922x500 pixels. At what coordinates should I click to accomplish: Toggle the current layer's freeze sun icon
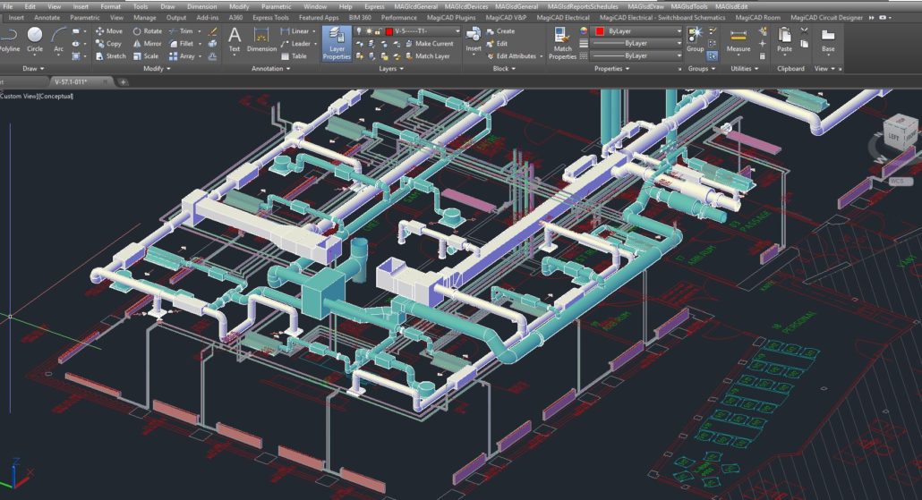point(368,30)
